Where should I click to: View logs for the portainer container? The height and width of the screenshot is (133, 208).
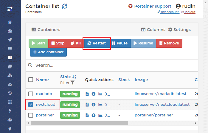(87, 115)
